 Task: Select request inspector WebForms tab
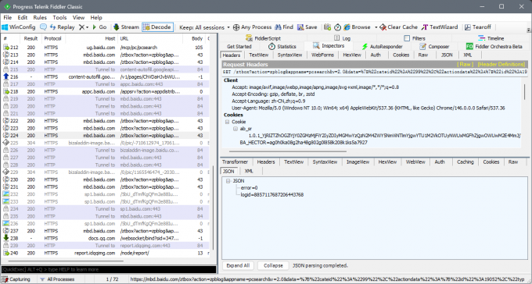322,55
